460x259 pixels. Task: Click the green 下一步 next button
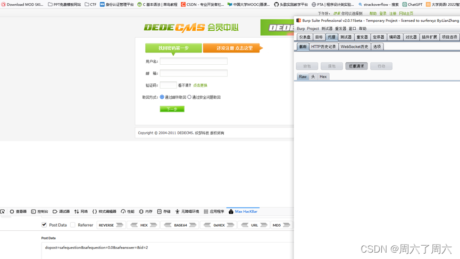click(172, 109)
